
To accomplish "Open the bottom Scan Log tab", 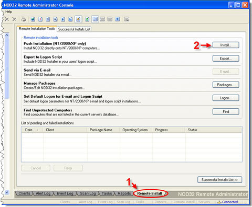I will (88, 193).
